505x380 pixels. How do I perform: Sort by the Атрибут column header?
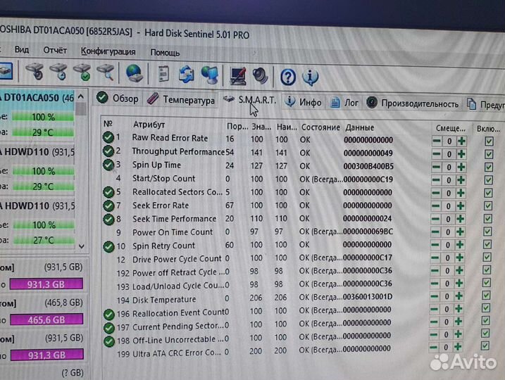tap(149, 125)
